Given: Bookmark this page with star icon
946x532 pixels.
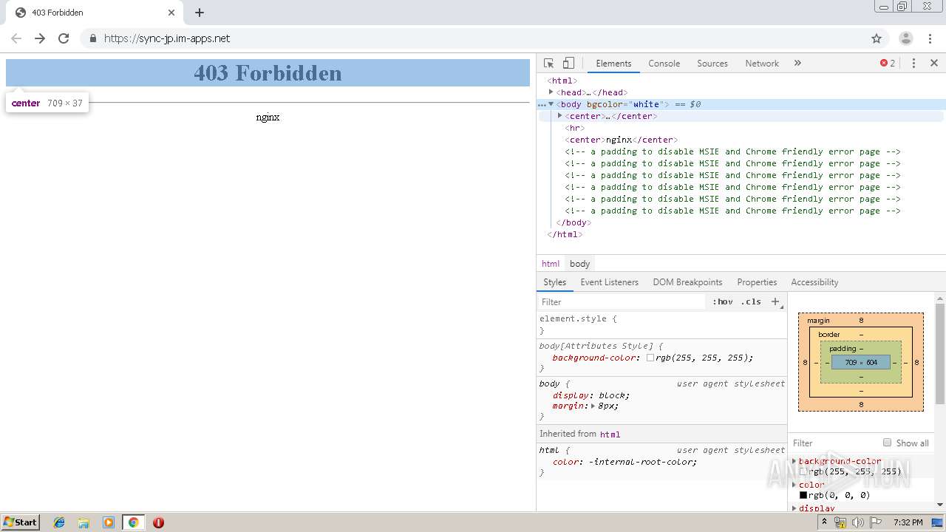Looking at the screenshot, I should (877, 38).
